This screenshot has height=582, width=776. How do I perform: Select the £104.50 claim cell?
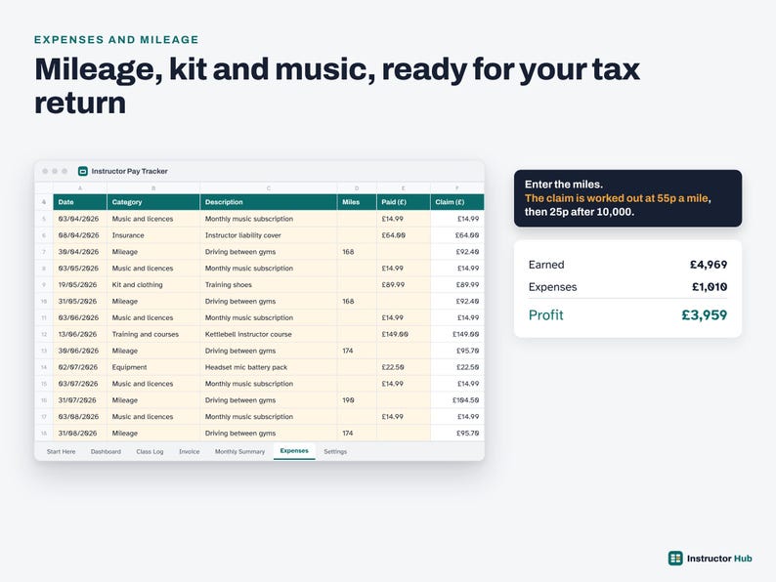pyautogui.click(x=457, y=400)
